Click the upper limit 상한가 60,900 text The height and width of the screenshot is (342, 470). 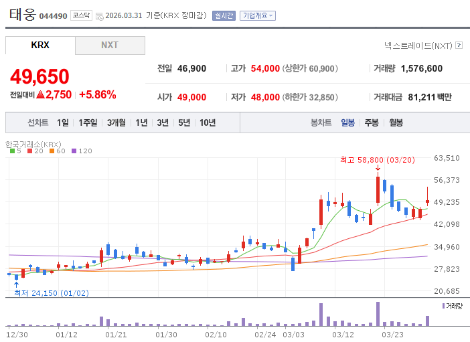(x=310, y=68)
